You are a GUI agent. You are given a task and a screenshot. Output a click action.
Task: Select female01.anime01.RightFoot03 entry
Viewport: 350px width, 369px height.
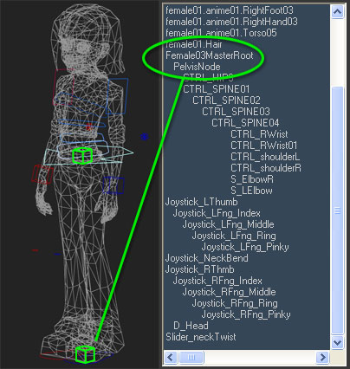[230, 10]
